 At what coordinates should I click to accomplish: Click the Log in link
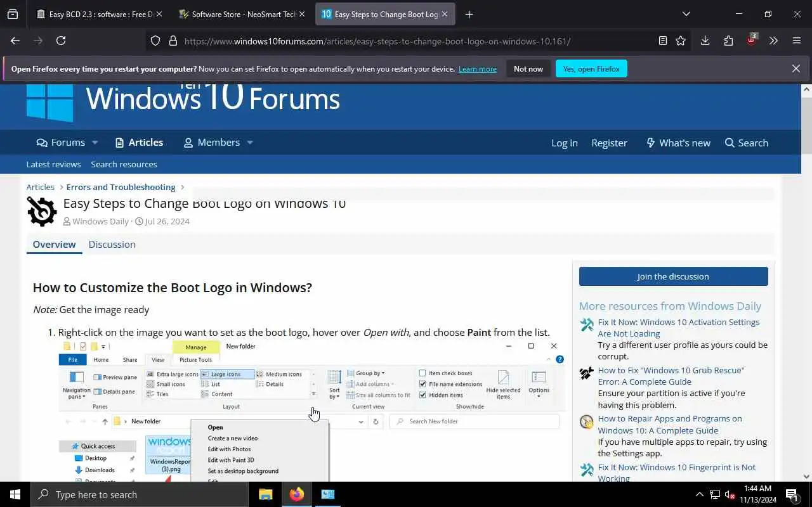565,143
